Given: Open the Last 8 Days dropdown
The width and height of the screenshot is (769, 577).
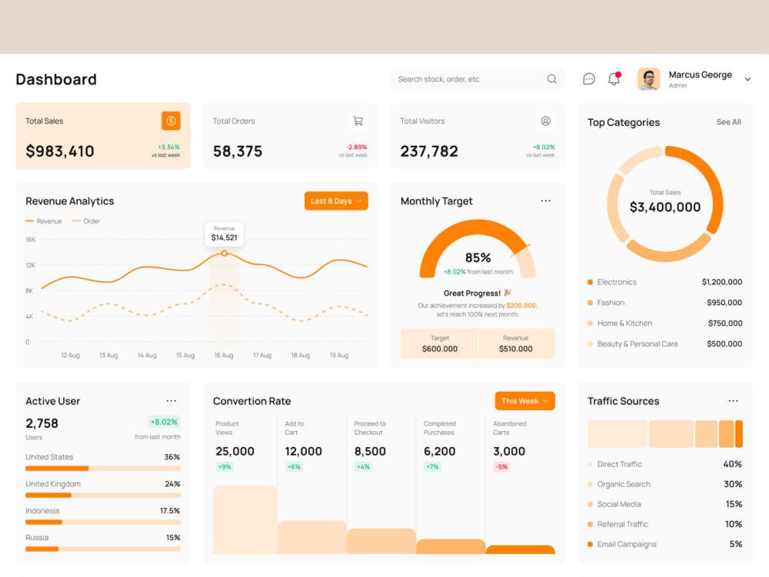Looking at the screenshot, I should [336, 201].
